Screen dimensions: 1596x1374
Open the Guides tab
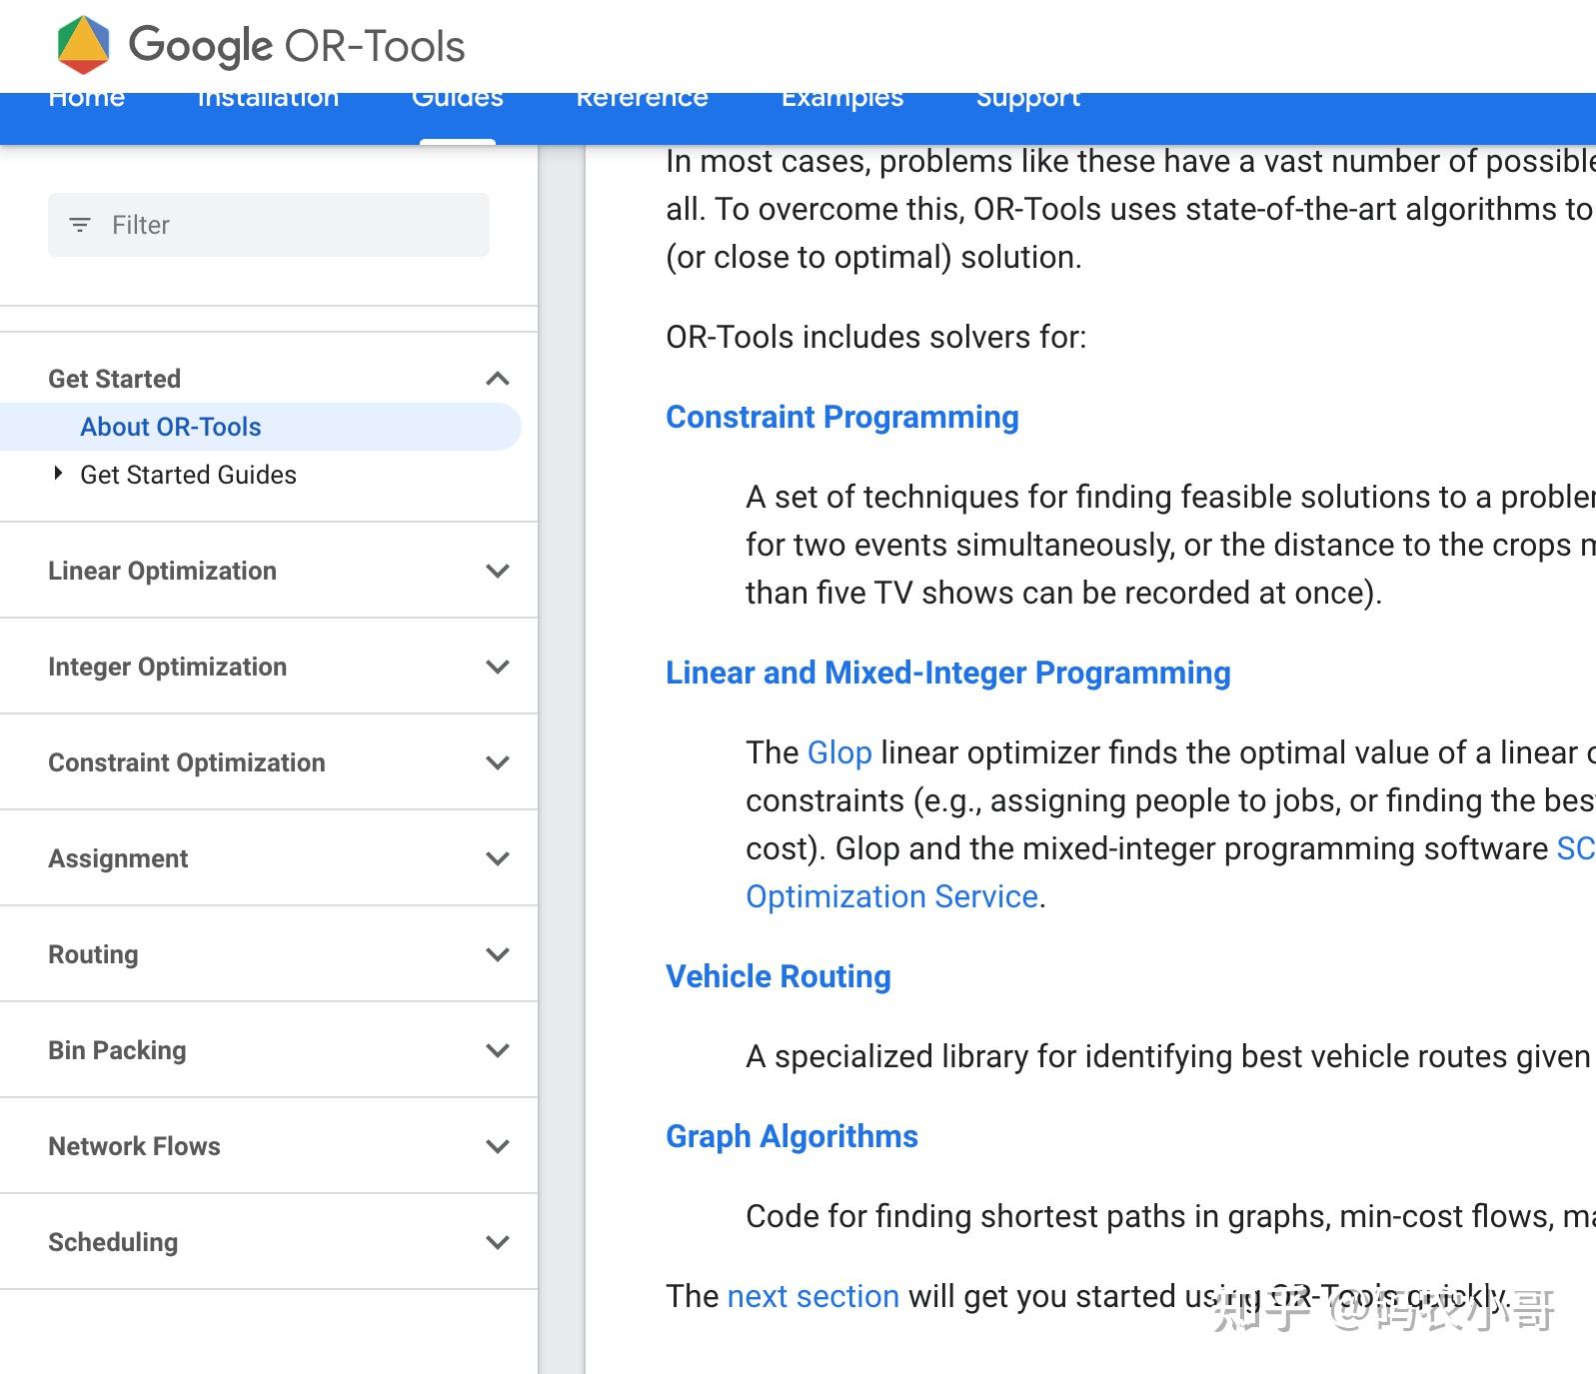tap(458, 100)
